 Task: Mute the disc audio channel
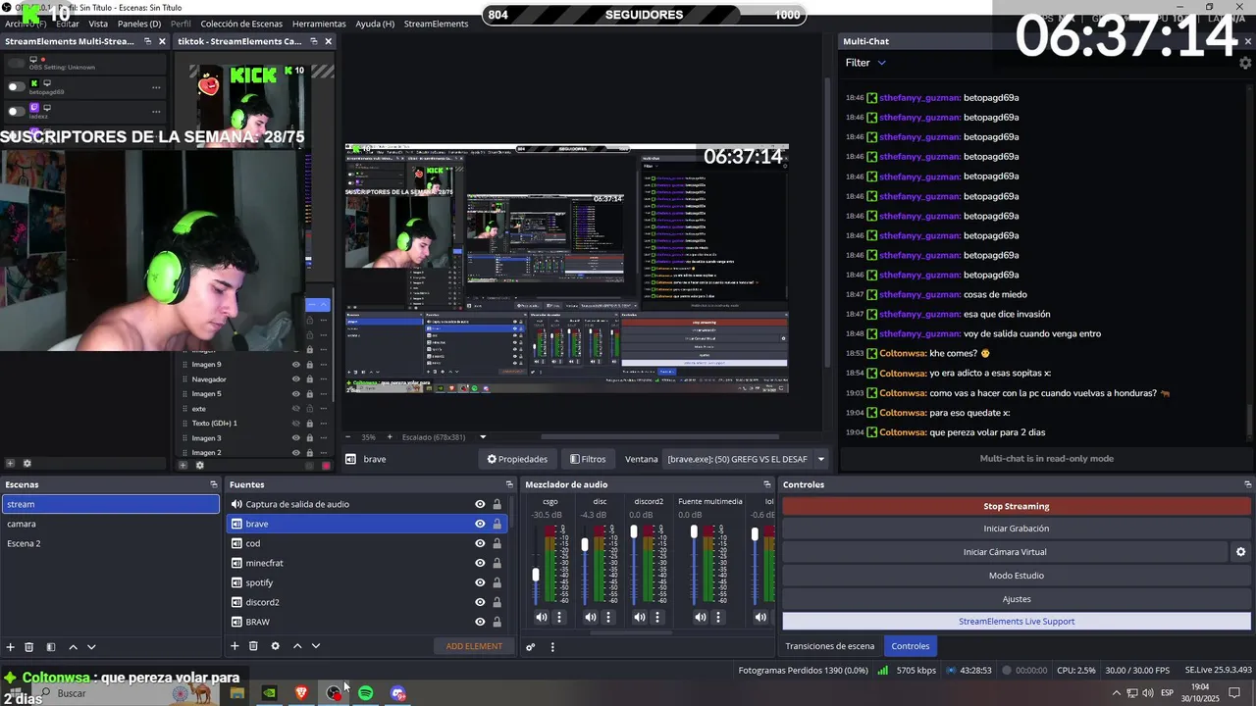click(590, 617)
